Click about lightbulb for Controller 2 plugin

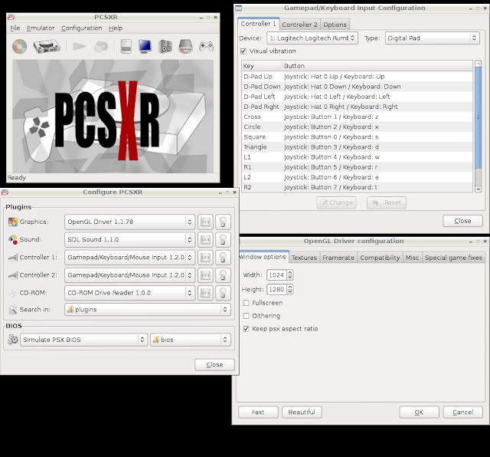click(223, 275)
